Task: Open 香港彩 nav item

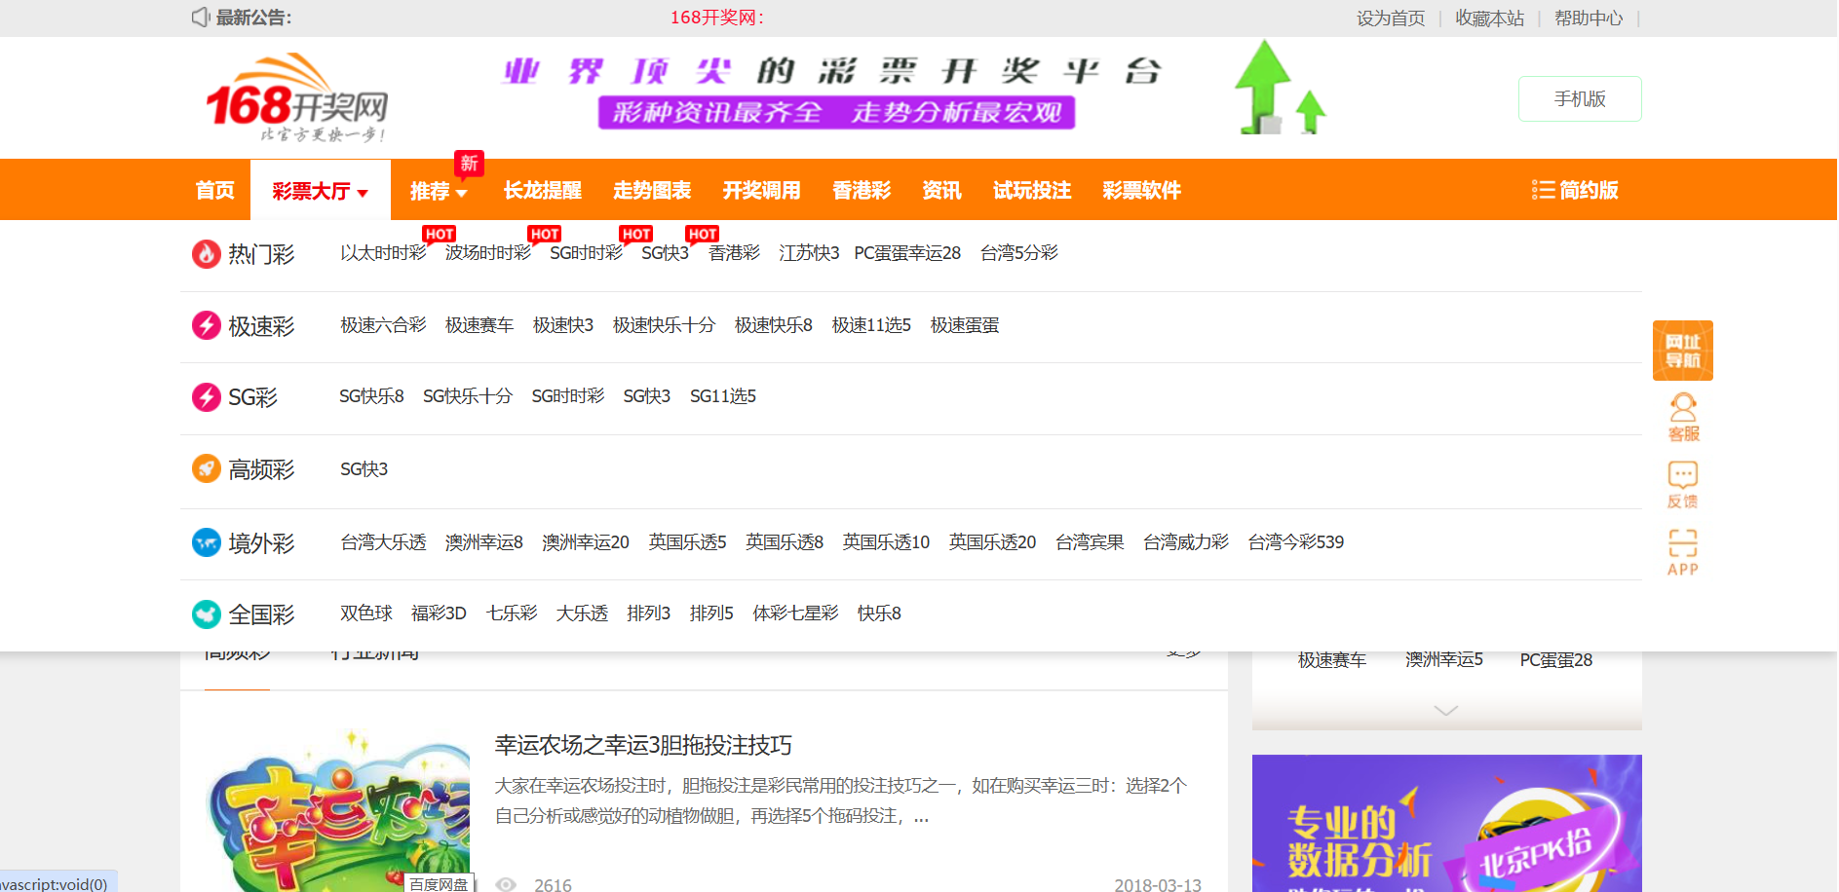Action: [862, 190]
